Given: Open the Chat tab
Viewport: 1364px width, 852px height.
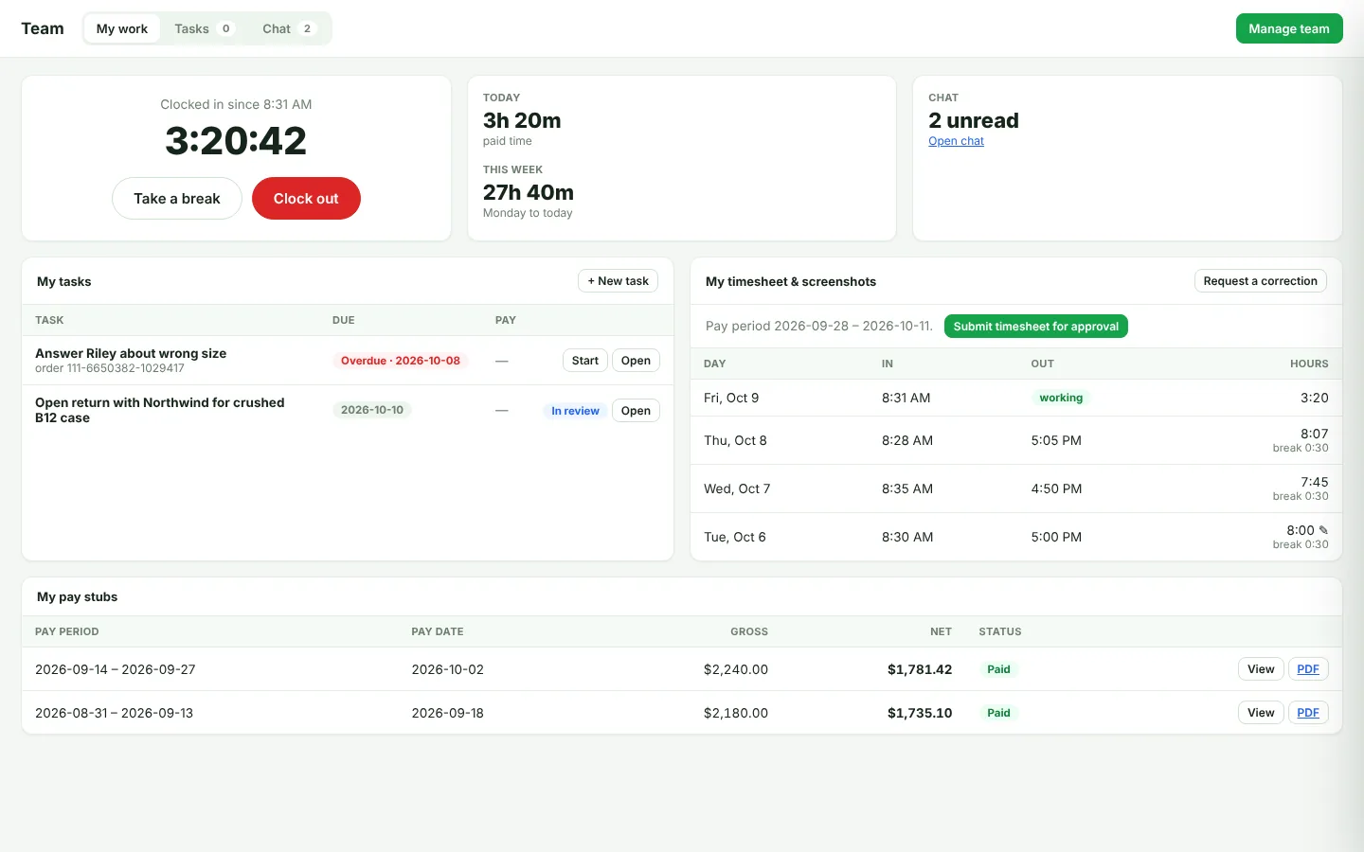Looking at the screenshot, I should [289, 28].
